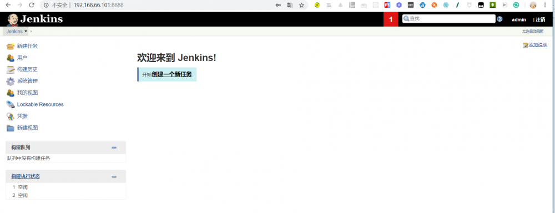
Task: Open the 我的视图 link
Action: pos(27,93)
